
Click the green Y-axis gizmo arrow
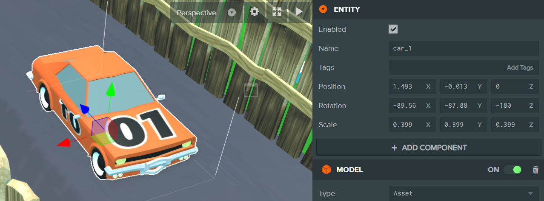(110, 89)
